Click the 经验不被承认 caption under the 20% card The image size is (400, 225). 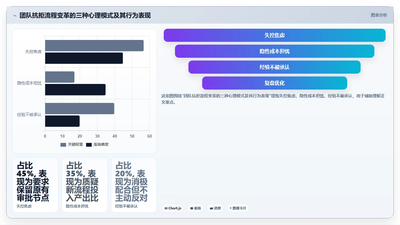tap(127, 206)
